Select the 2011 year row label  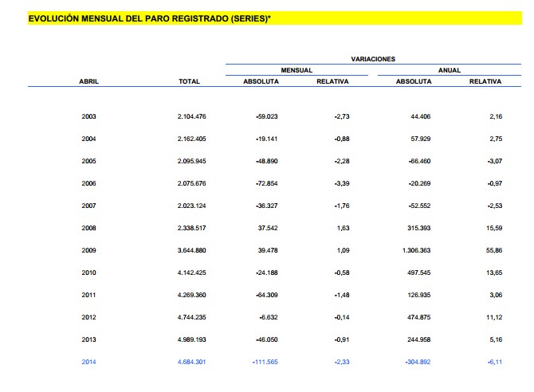89,296
